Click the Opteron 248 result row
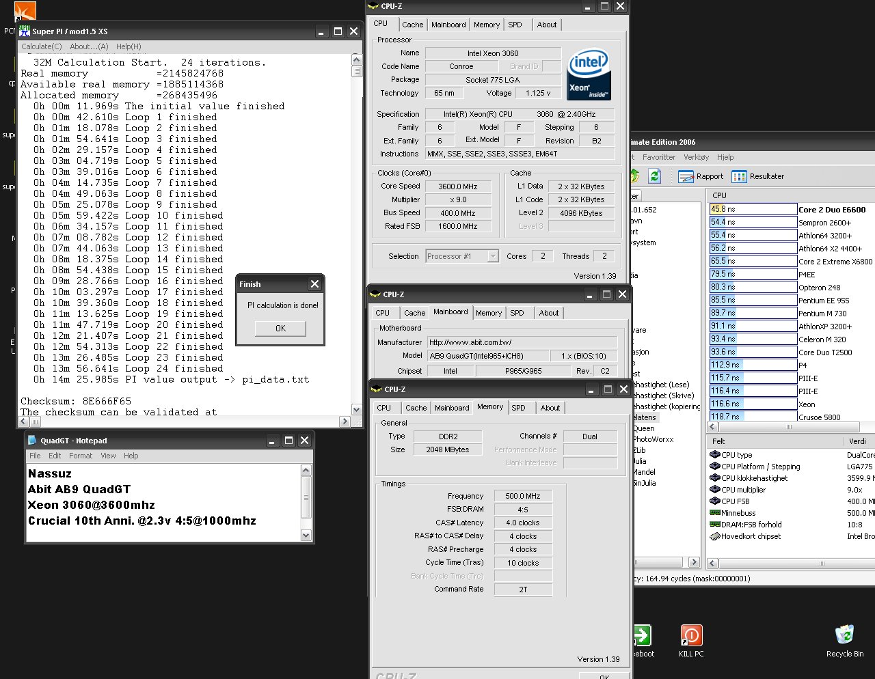Image resolution: width=875 pixels, height=679 pixels. click(x=792, y=288)
